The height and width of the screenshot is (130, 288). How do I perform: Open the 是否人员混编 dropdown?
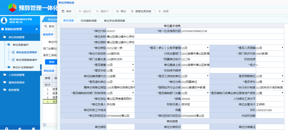point(282,48)
